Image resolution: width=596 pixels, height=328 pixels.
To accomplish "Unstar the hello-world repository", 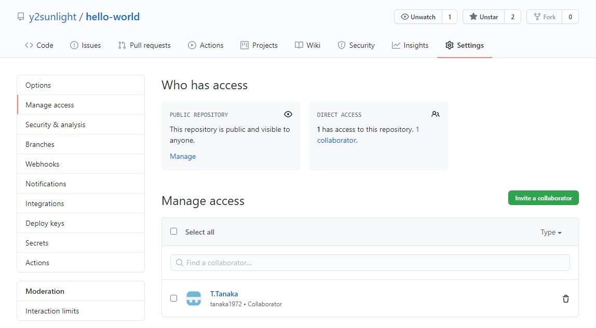I will point(483,17).
